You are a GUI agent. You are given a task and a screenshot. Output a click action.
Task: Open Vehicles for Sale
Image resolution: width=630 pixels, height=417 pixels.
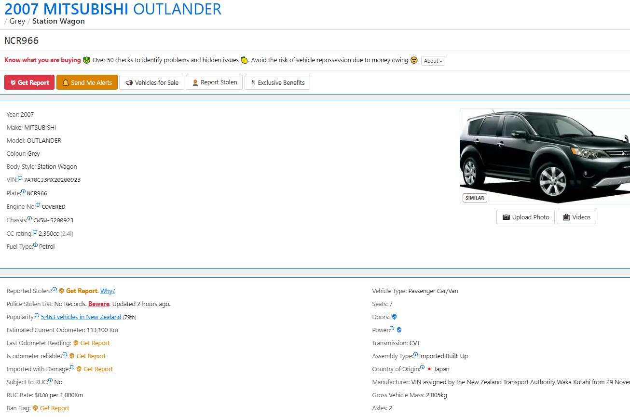[151, 82]
